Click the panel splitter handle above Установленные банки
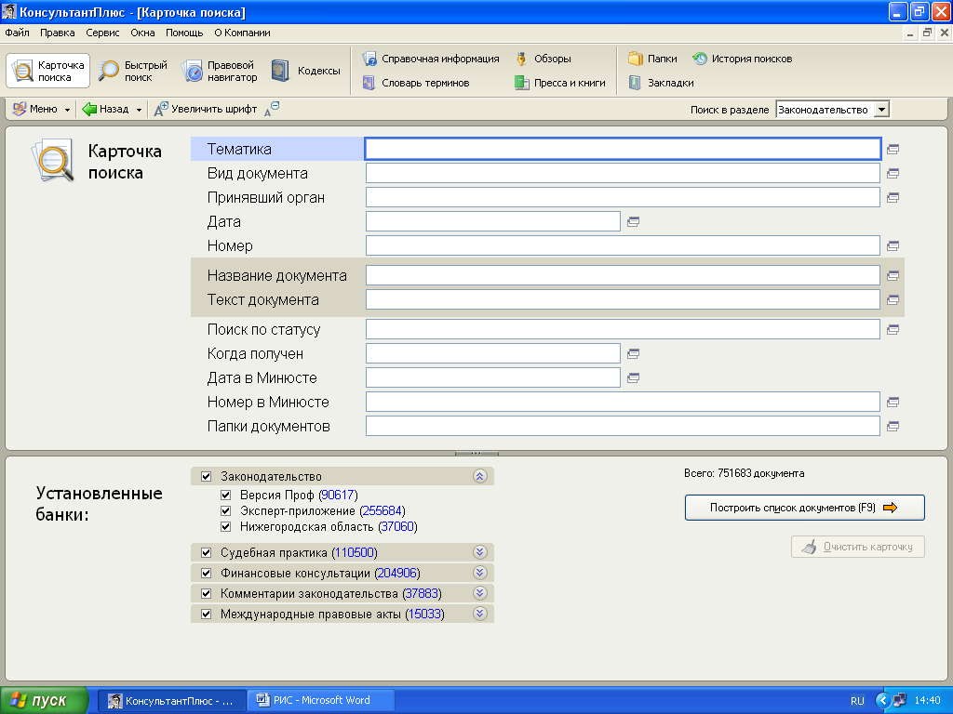 [x=476, y=454]
